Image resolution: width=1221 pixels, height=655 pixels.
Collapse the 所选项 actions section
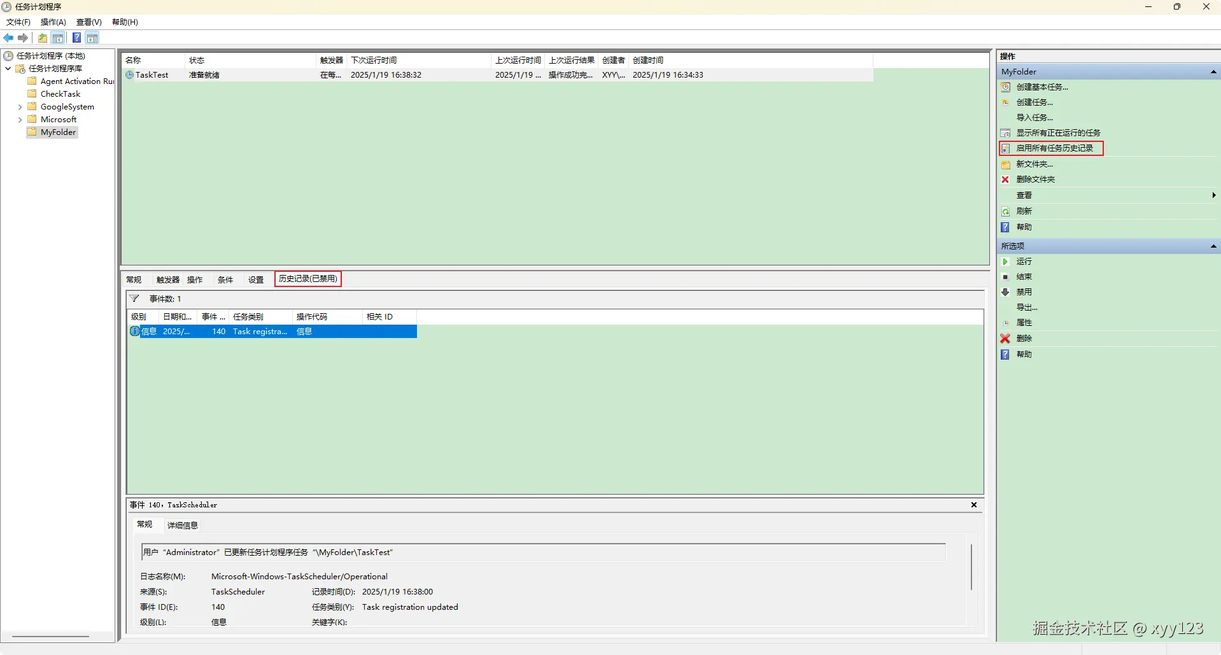(x=1213, y=246)
